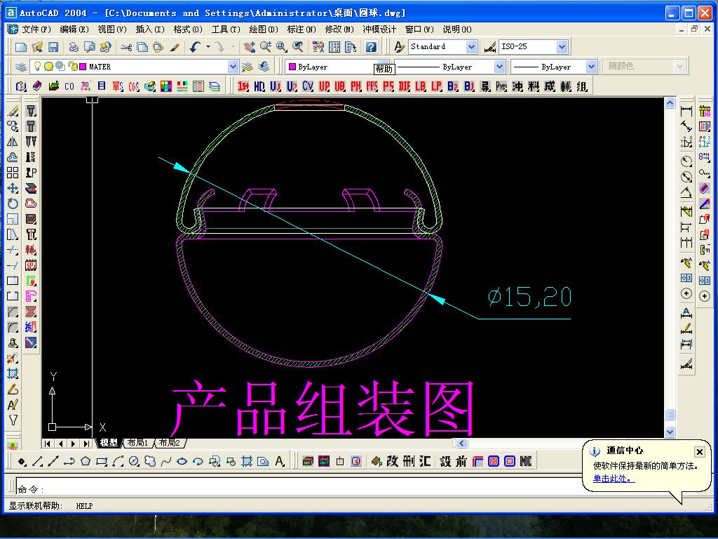718x539 pixels.
Task: Click the magenta MATER layer color swatch
Action: pos(83,67)
